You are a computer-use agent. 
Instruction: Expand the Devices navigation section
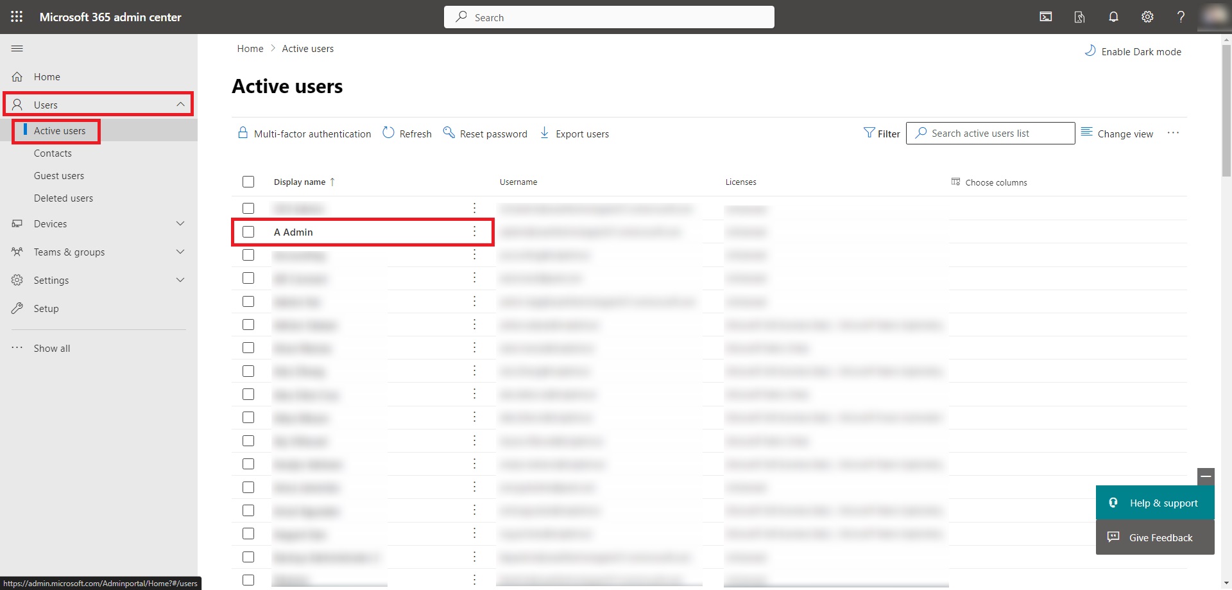[x=180, y=223]
